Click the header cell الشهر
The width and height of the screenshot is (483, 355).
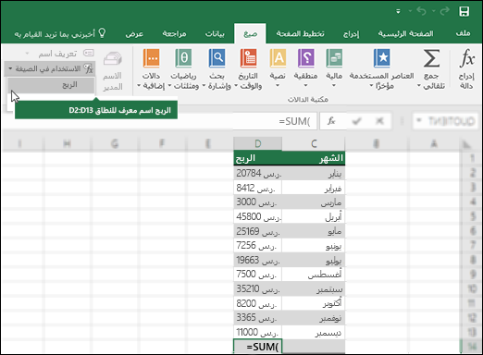314,158
